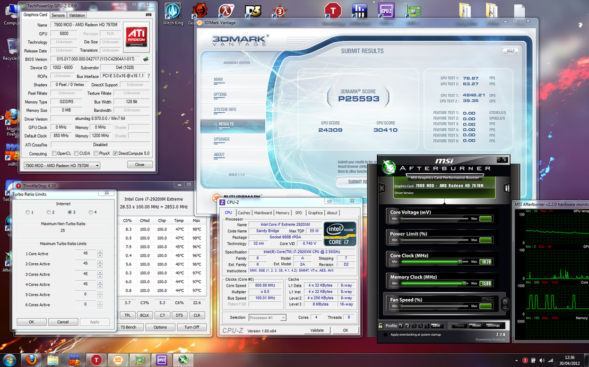The image size is (589, 367).
Task: Switch to the Validation tab in GPU-Z
Action: tap(76, 15)
